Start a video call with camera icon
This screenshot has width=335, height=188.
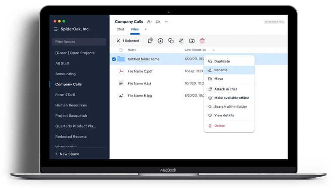(158, 21)
